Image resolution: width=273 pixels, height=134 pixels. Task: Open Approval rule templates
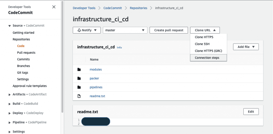pos(30,86)
